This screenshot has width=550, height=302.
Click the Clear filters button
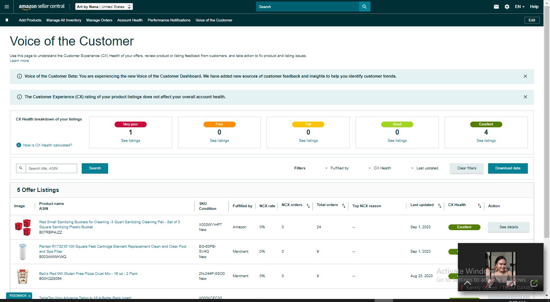[x=467, y=168]
